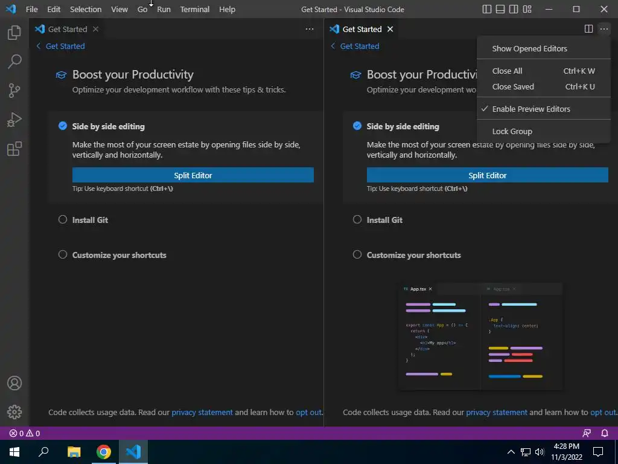
Task: Click errors and warnings status bar indicator
Action: [24, 433]
